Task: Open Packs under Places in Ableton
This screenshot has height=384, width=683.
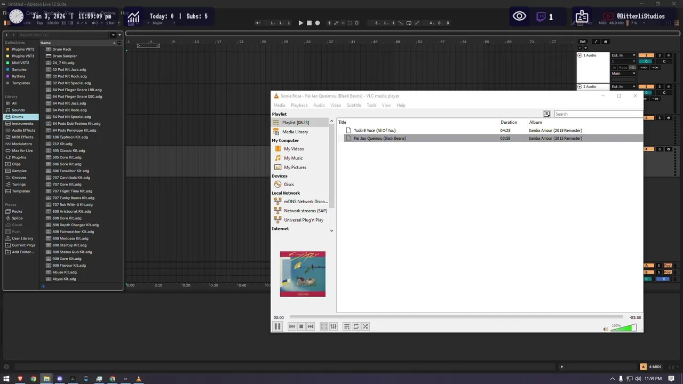Action: 21,211
